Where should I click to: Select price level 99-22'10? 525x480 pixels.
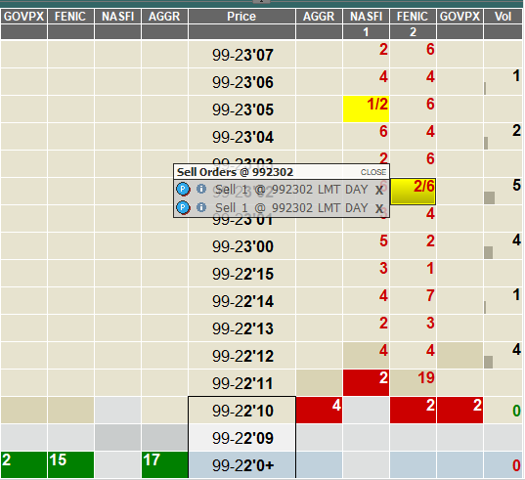click(x=242, y=411)
